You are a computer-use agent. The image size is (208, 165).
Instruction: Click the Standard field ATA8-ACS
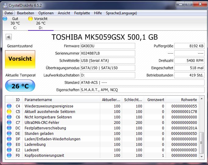(x=142, y=82)
